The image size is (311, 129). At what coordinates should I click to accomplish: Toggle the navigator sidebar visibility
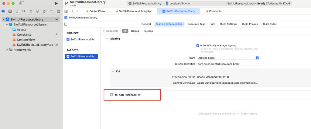coord(22,3)
